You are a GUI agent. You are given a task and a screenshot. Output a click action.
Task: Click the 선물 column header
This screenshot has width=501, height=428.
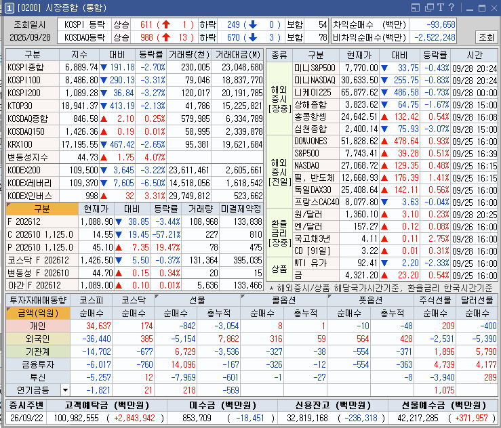coord(197,300)
